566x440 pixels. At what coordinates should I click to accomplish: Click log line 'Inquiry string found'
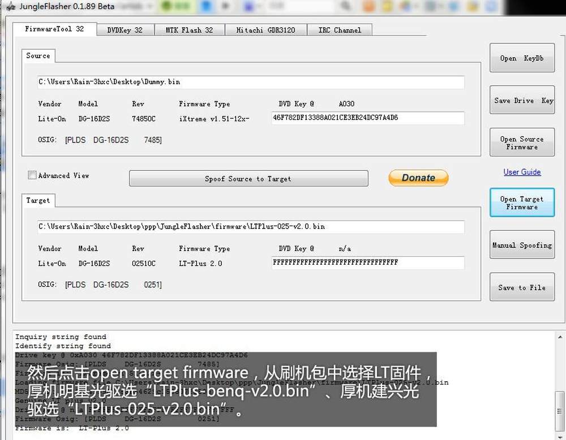(x=61, y=337)
